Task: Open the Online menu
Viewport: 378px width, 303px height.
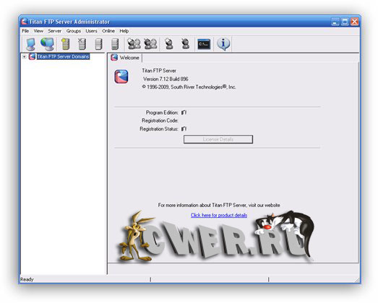Action: [108, 31]
